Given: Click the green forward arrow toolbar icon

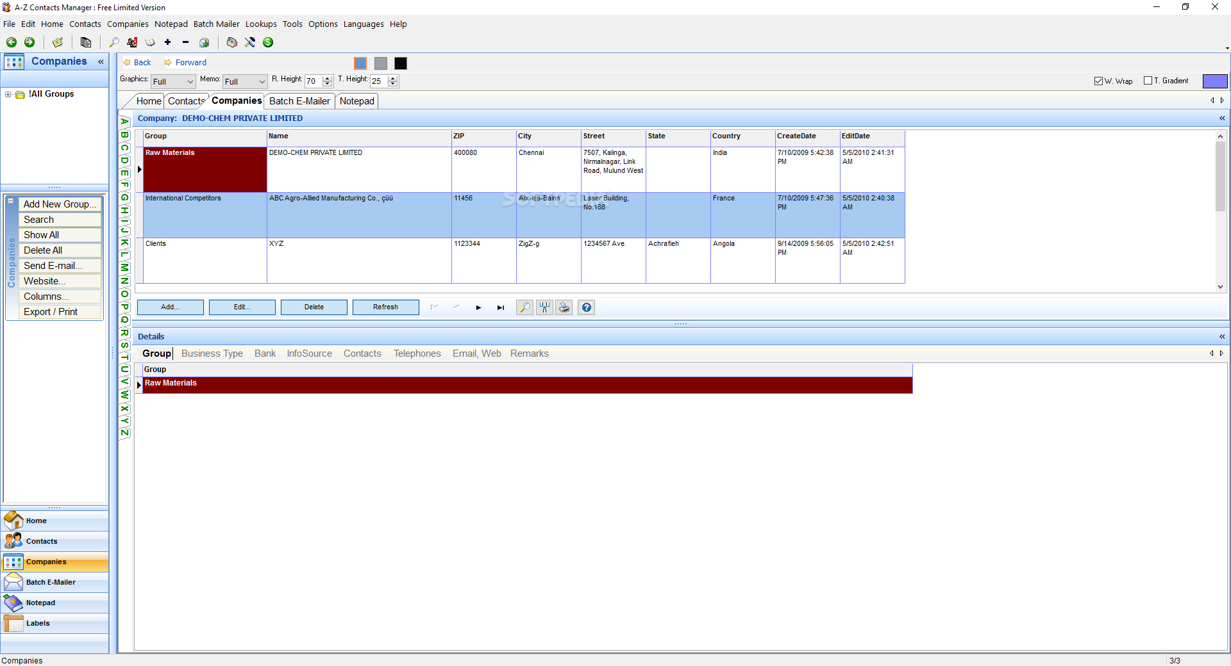Looking at the screenshot, I should tap(29, 42).
